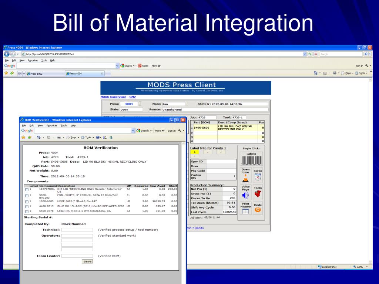Click the add to favorites icon in the BOM Verification window
Viewport: 379px width, 284px height.
[30, 137]
